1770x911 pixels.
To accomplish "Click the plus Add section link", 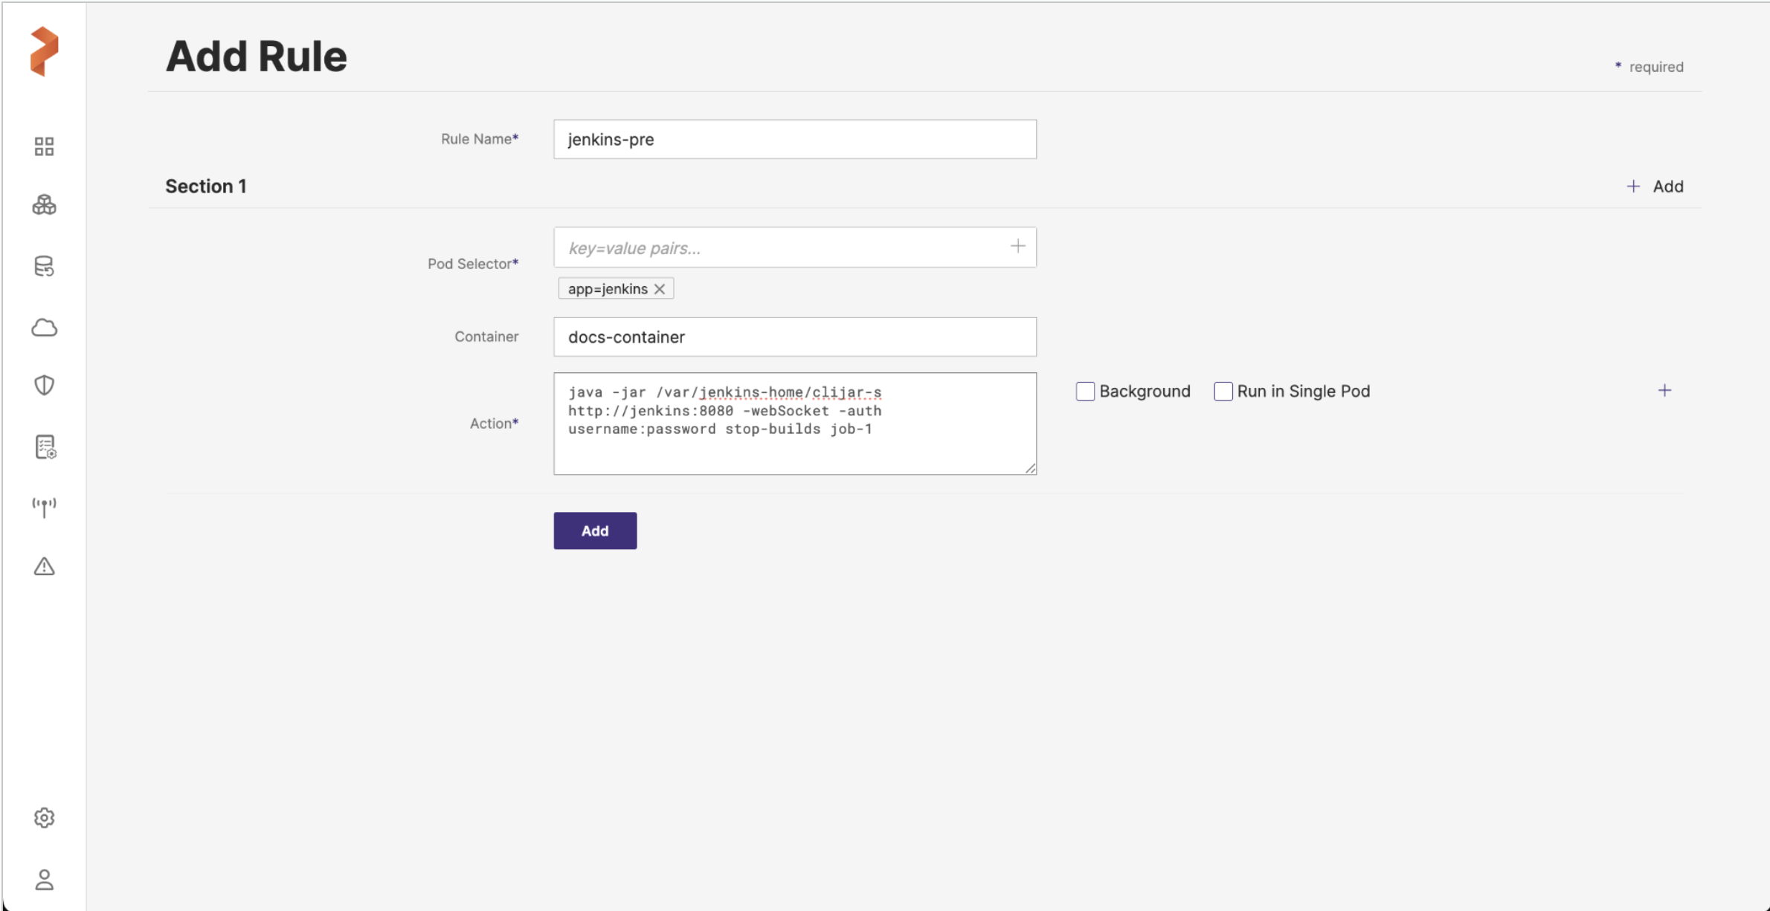I will 1655,187.
